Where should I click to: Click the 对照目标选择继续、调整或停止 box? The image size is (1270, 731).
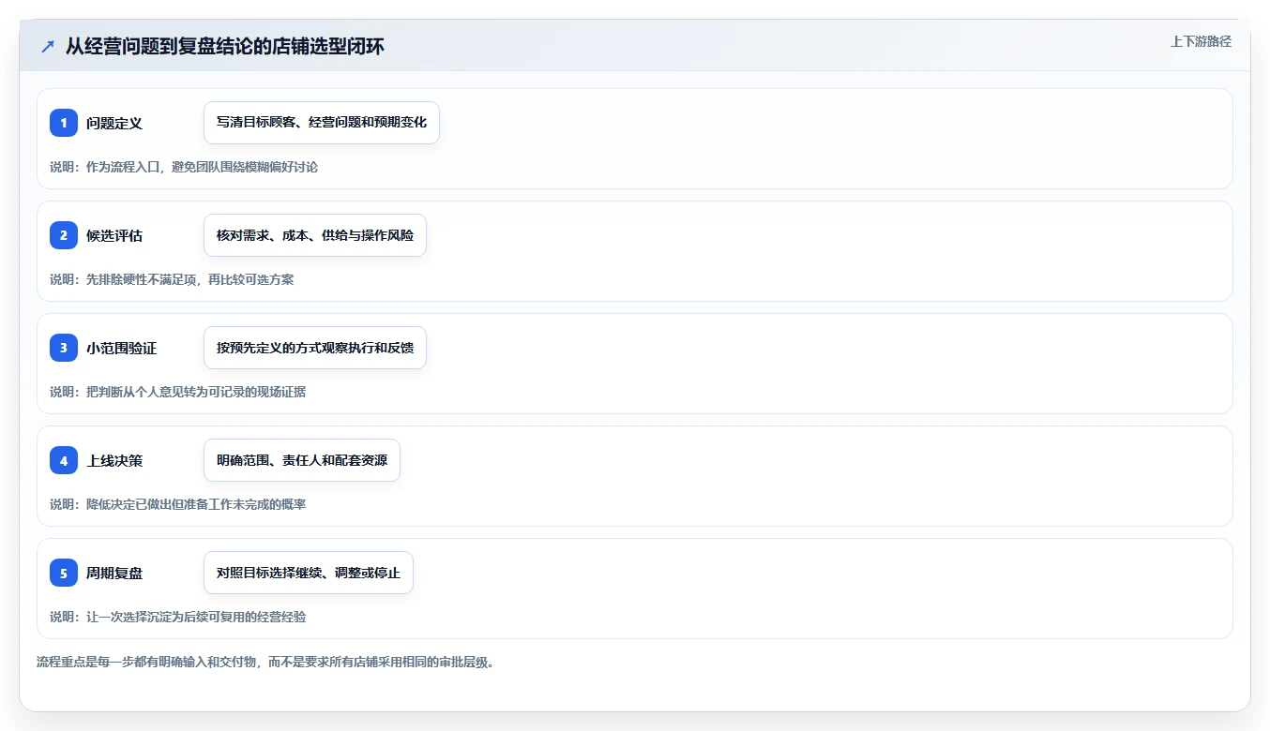(x=309, y=573)
